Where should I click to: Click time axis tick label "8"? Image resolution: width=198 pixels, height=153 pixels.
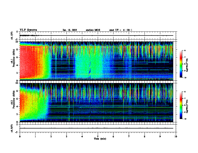coord(144,136)
